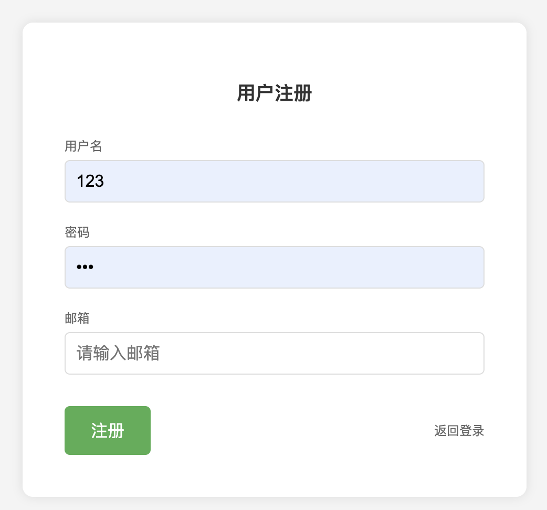Focus the input containing the value 123
The image size is (547, 510).
[274, 181]
